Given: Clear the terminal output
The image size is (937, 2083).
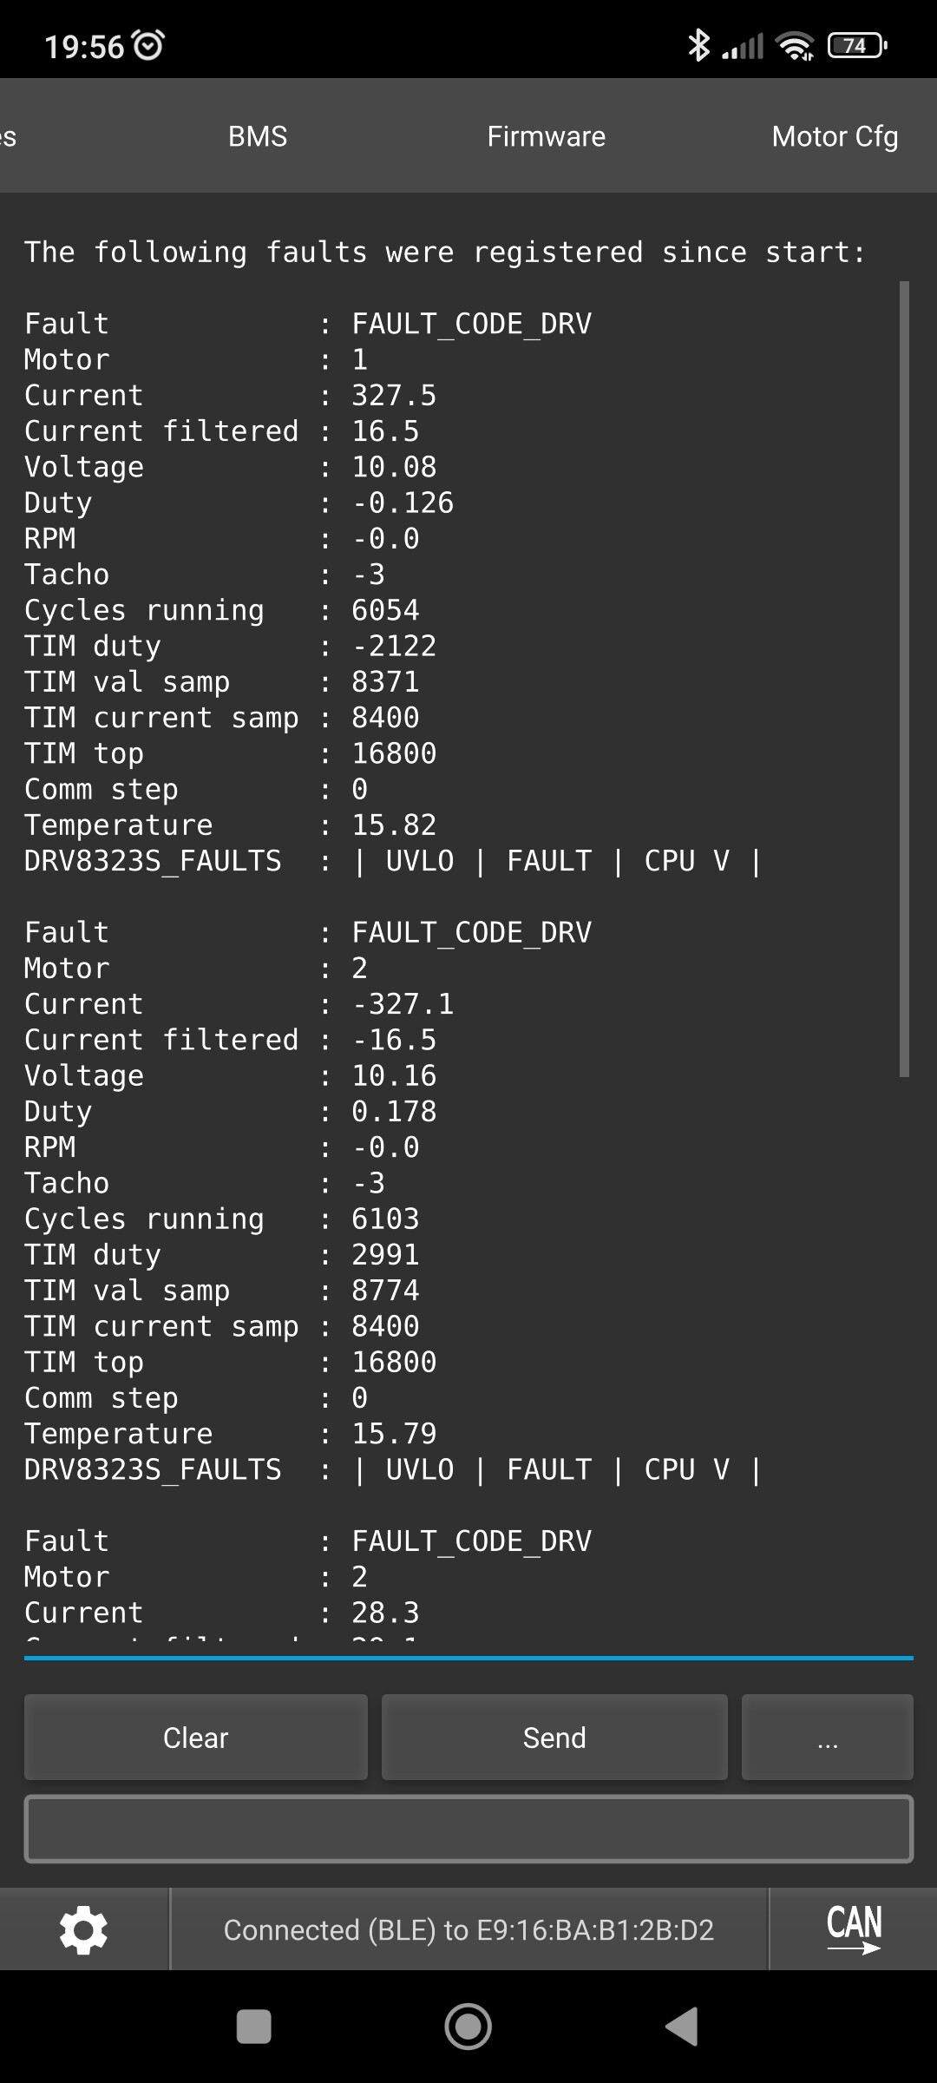Looking at the screenshot, I should (x=196, y=1738).
